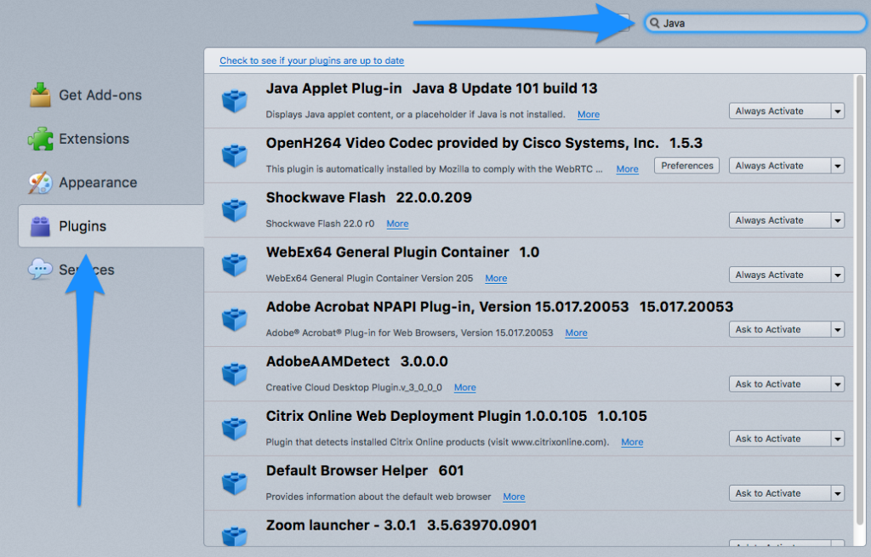The height and width of the screenshot is (557, 871).
Task: Click 'Provides information about the default web browser' text
Action: [379, 497]
